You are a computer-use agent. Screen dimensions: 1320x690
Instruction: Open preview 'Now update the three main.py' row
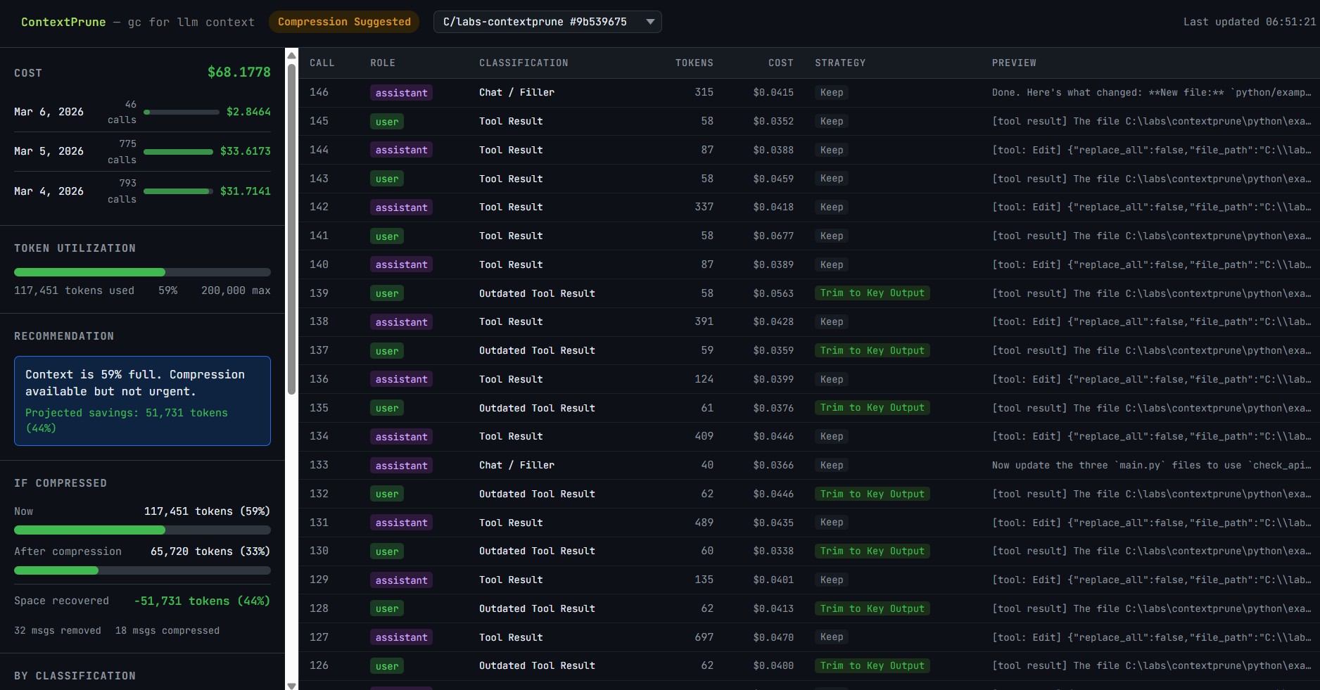(1151, 465)
